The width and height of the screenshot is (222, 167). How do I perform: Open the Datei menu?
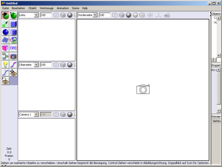pos(5,8)
